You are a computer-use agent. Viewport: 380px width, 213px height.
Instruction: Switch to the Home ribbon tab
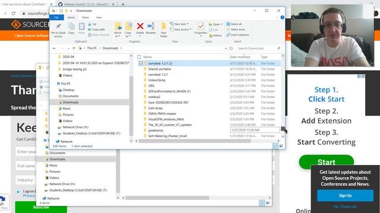pos(71,17)
